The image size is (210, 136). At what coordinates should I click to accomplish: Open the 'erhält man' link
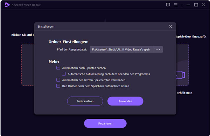184,93
